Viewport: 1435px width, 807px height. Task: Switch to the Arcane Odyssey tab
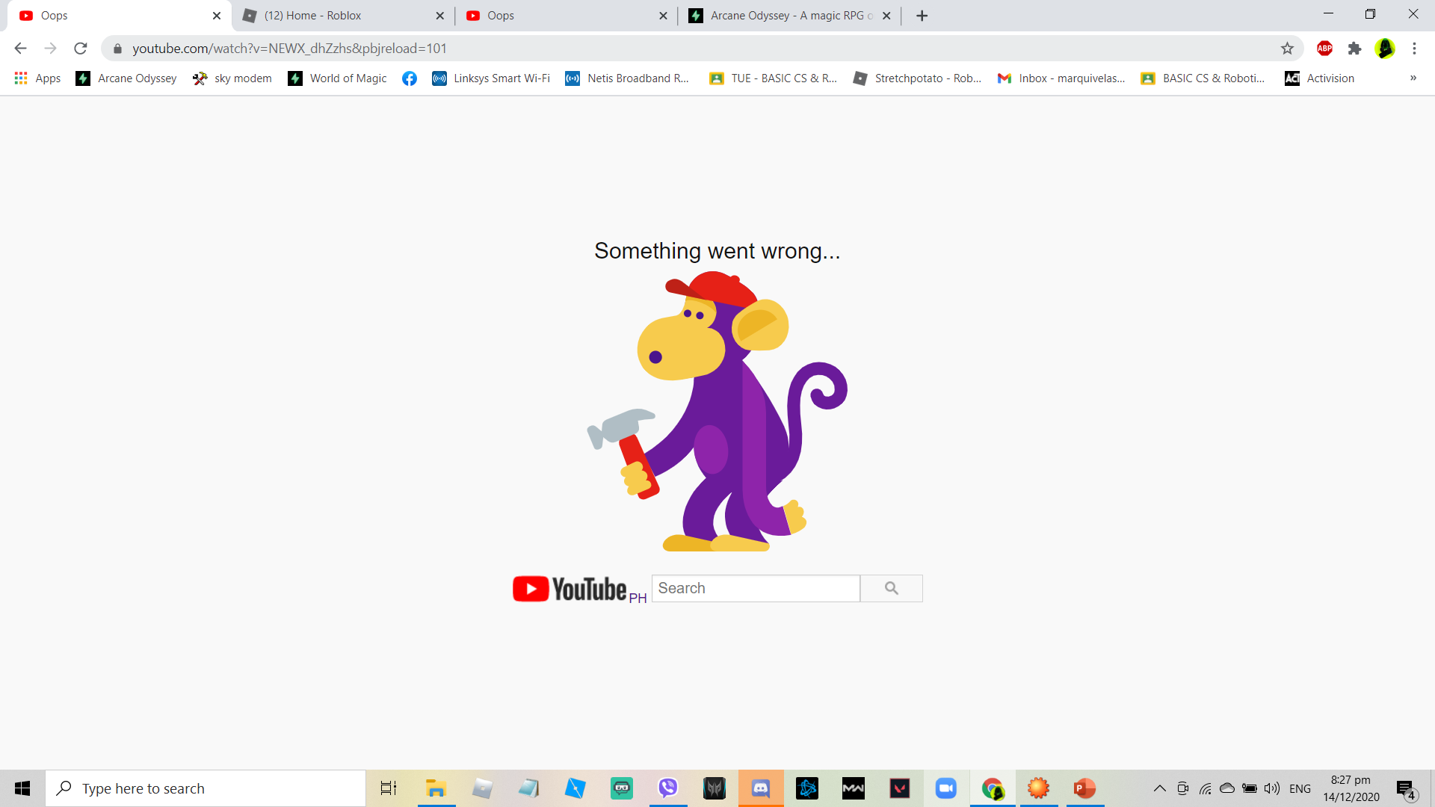pos(789,16)
